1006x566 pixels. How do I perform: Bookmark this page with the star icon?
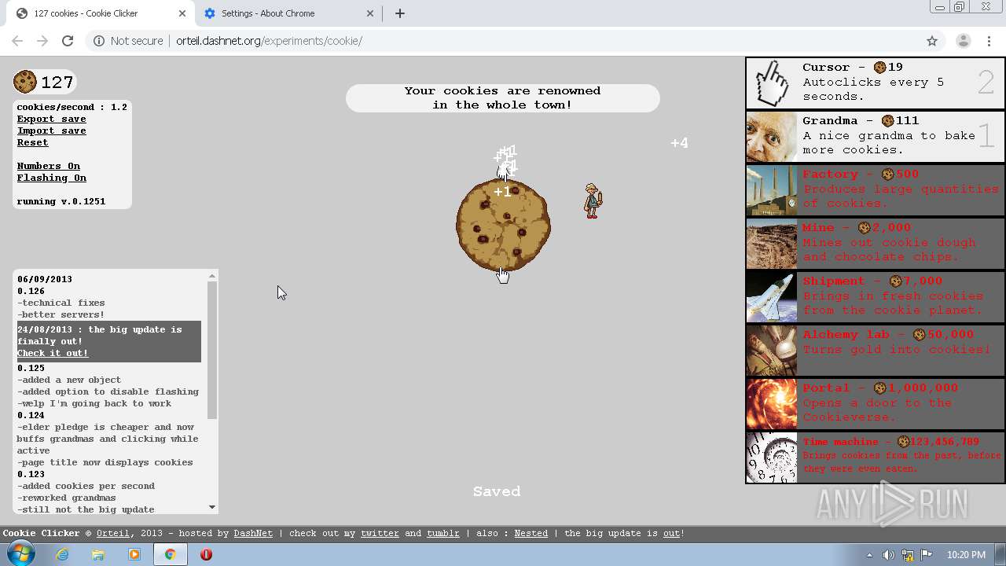pos(932,41)
